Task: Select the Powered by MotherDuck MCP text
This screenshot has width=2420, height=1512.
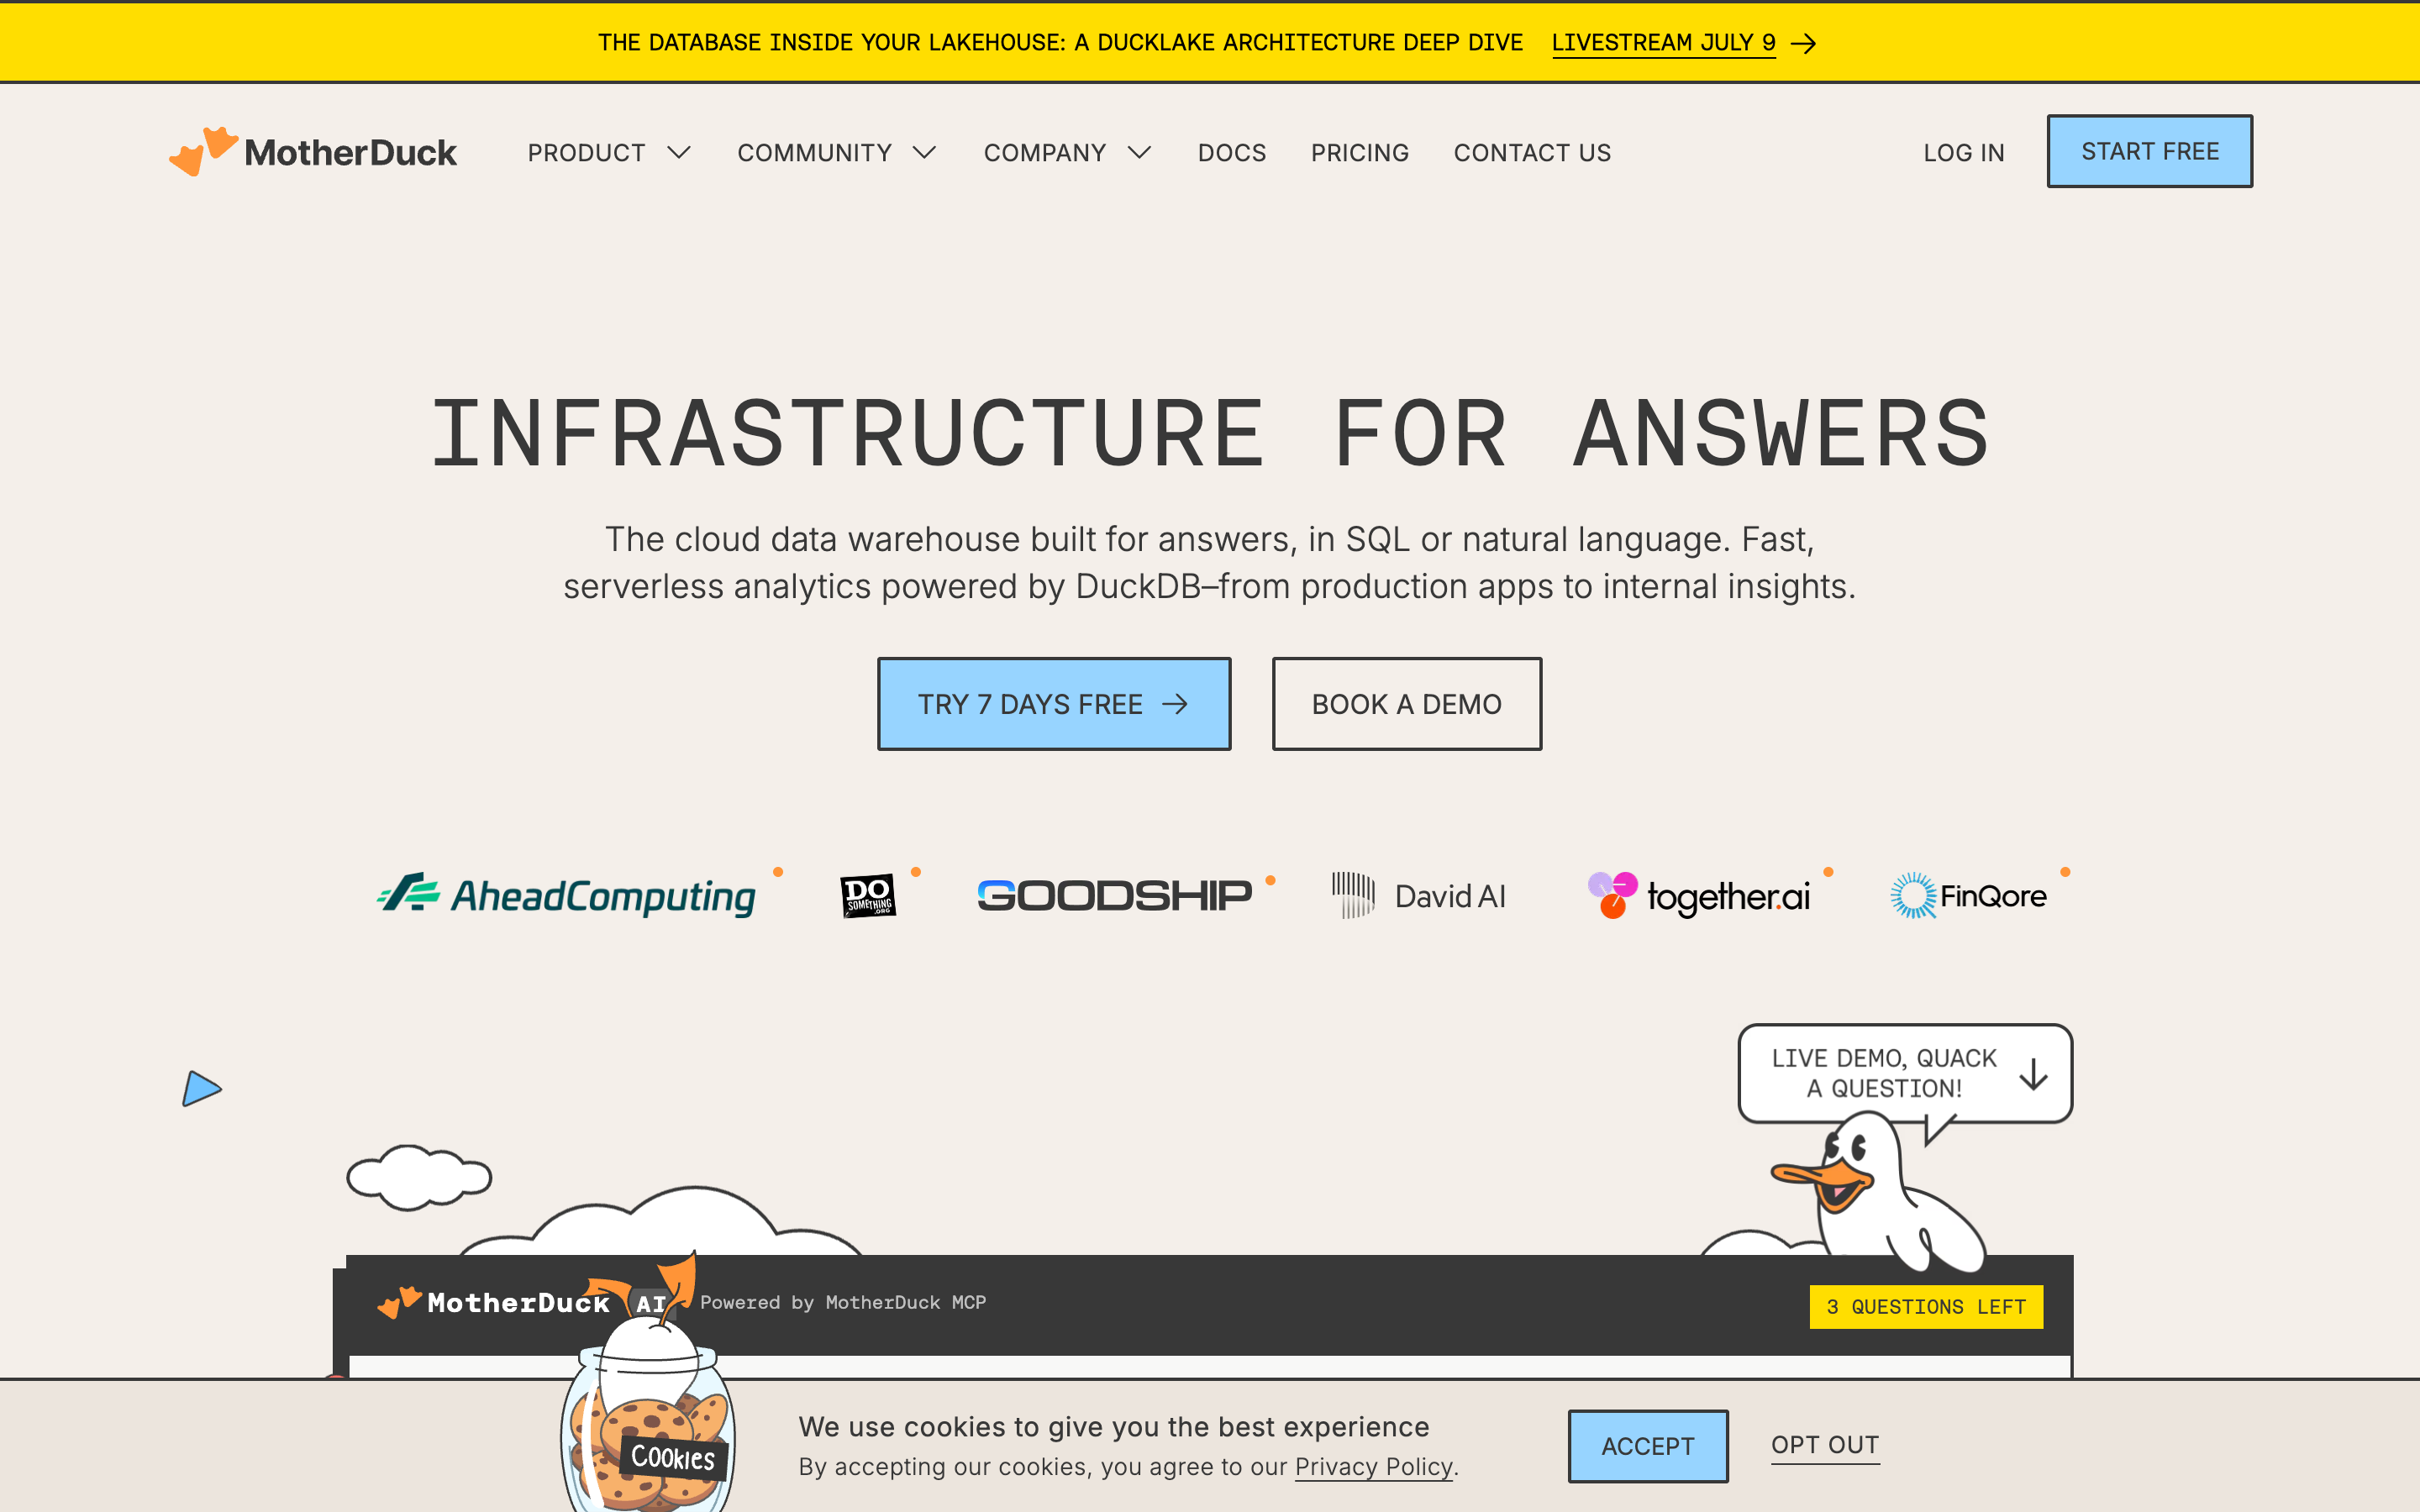Action: point(843,1302)
